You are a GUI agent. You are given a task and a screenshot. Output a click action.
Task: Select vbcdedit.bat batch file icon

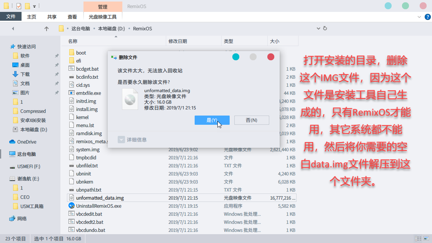point(72,213)
